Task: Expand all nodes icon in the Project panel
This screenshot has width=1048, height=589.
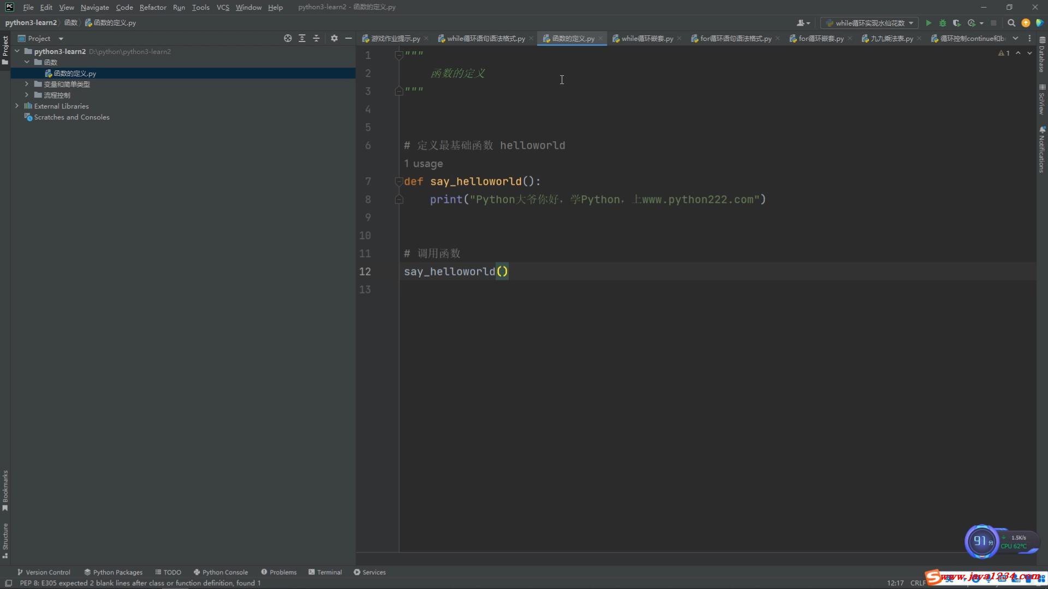Action: [x=302, y=38]
